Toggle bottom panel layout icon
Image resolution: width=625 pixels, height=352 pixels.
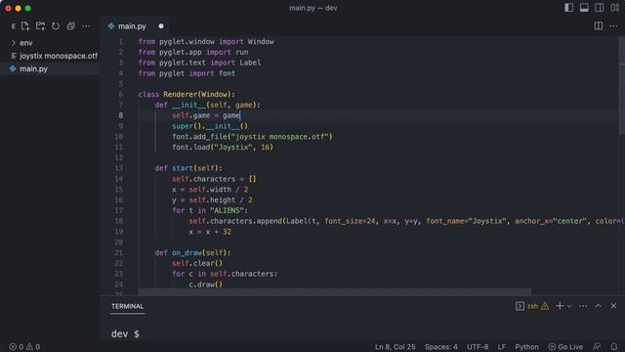[x=584, y=8]
